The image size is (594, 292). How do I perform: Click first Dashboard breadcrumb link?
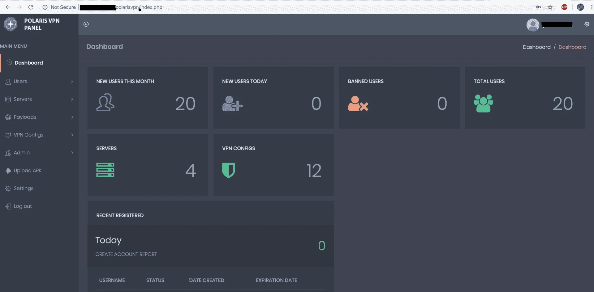536,47
